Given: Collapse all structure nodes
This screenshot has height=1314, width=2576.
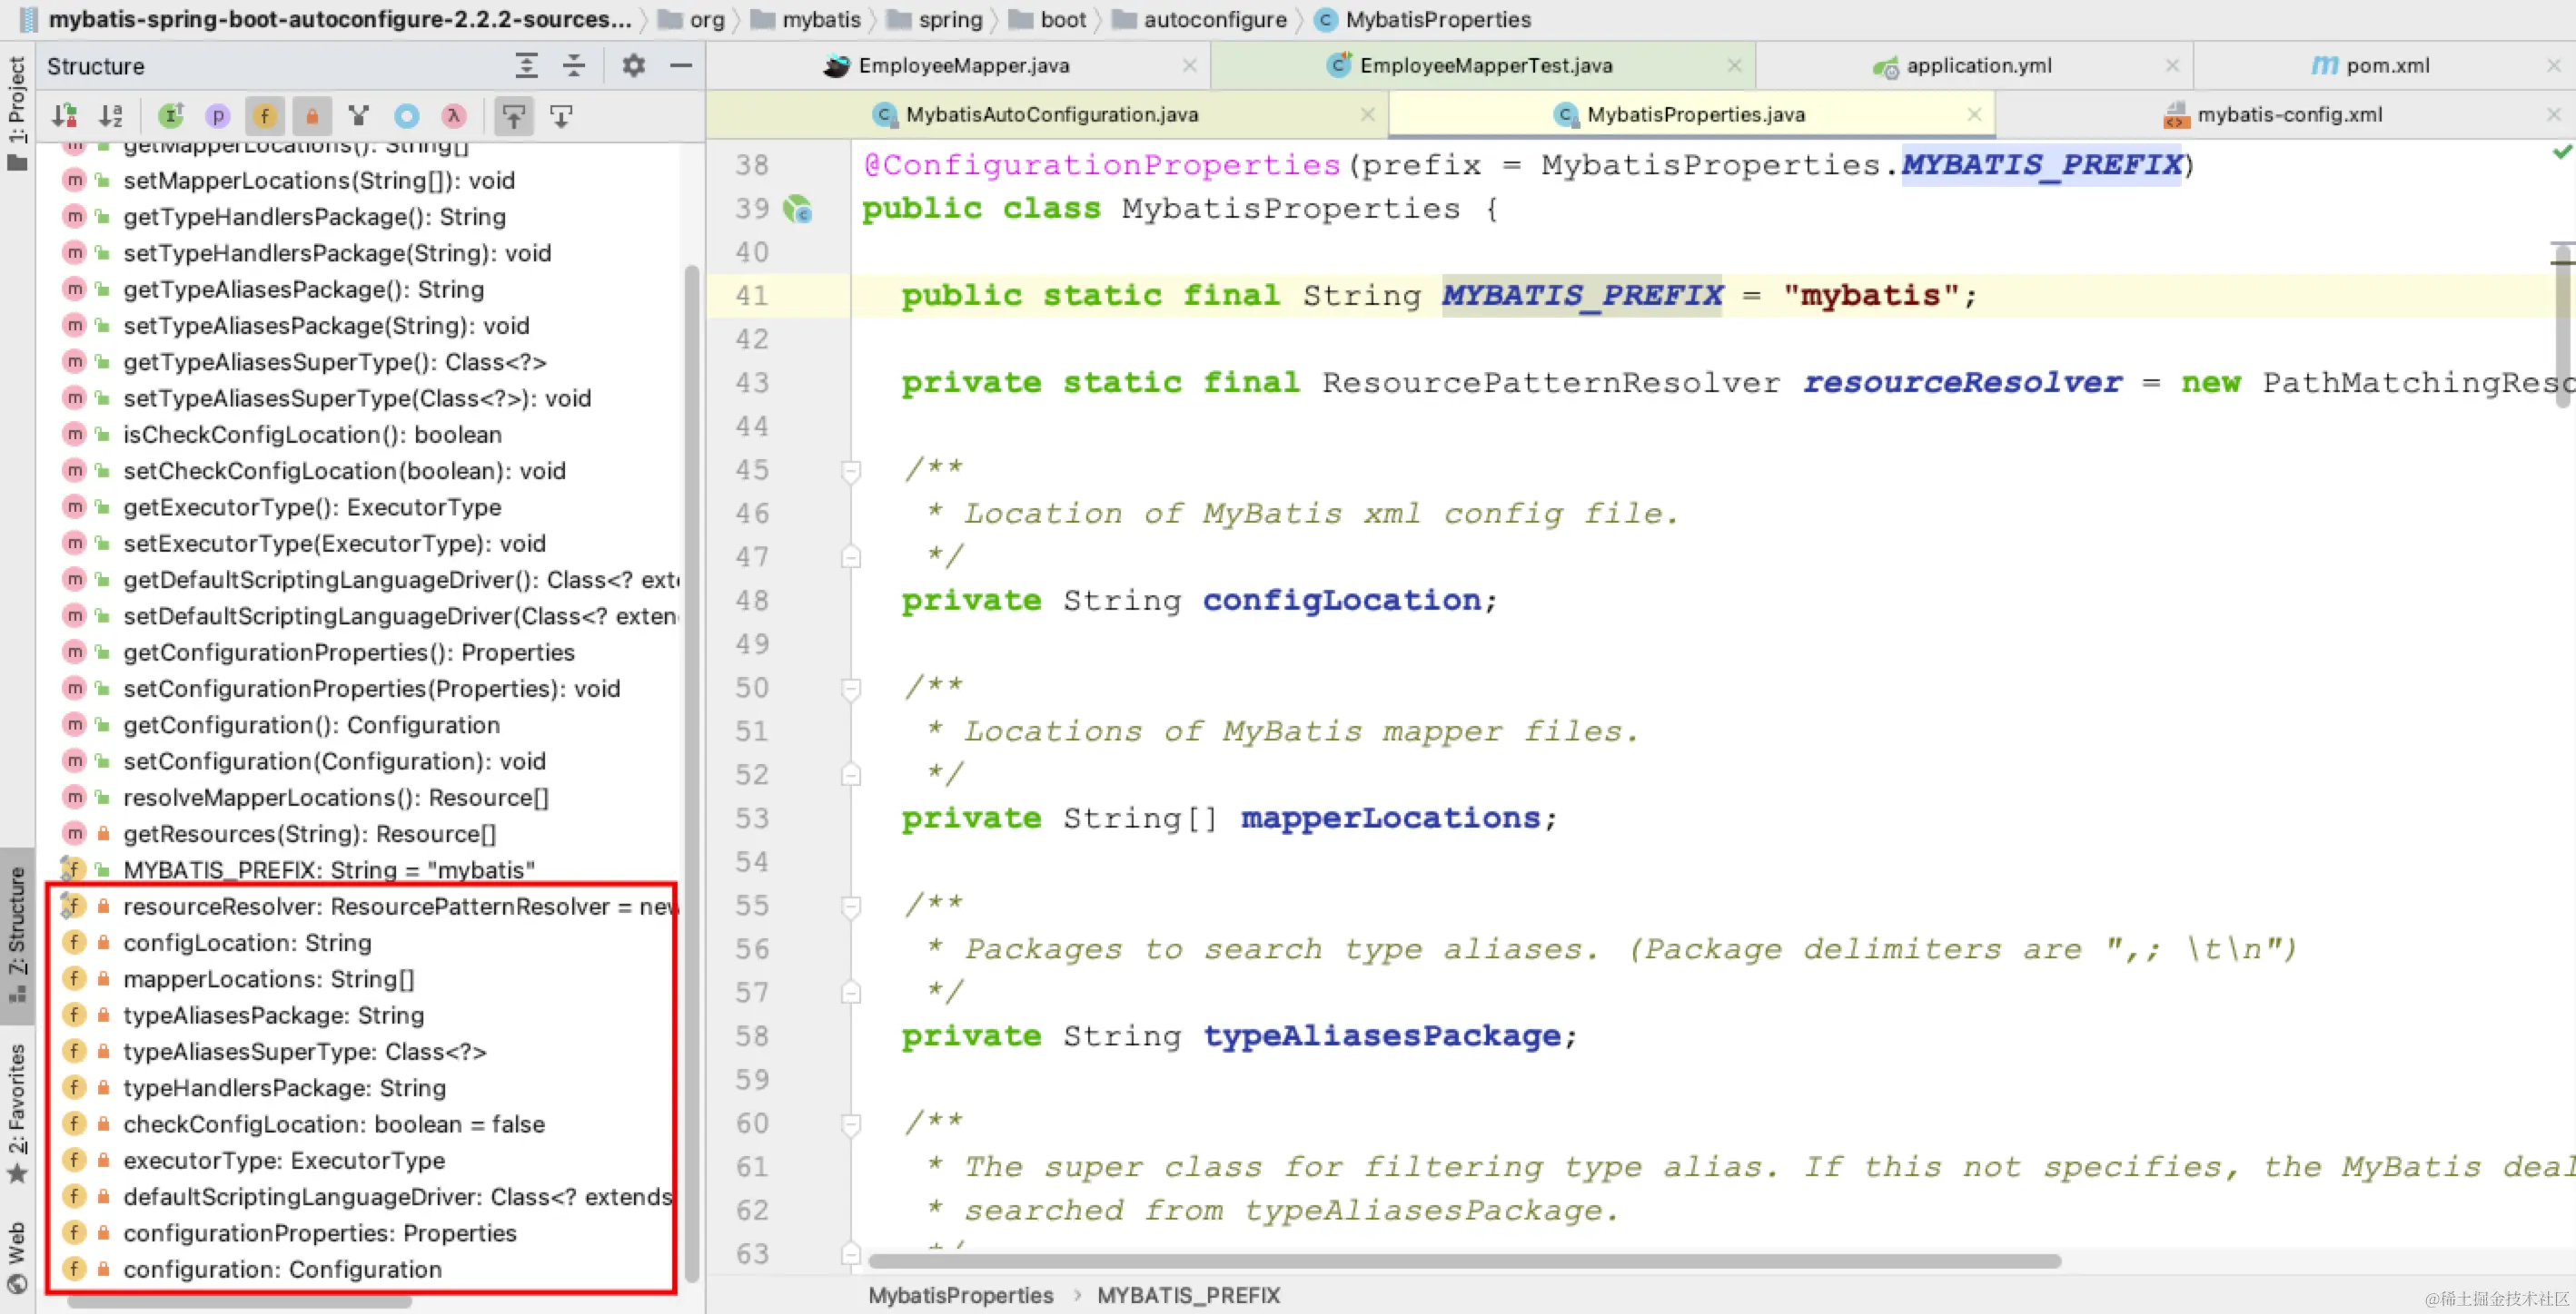Looking at the screenshot, I should point(574,66).
